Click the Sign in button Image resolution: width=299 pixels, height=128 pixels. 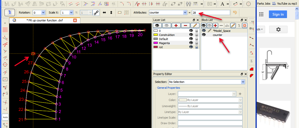(278, 14)
